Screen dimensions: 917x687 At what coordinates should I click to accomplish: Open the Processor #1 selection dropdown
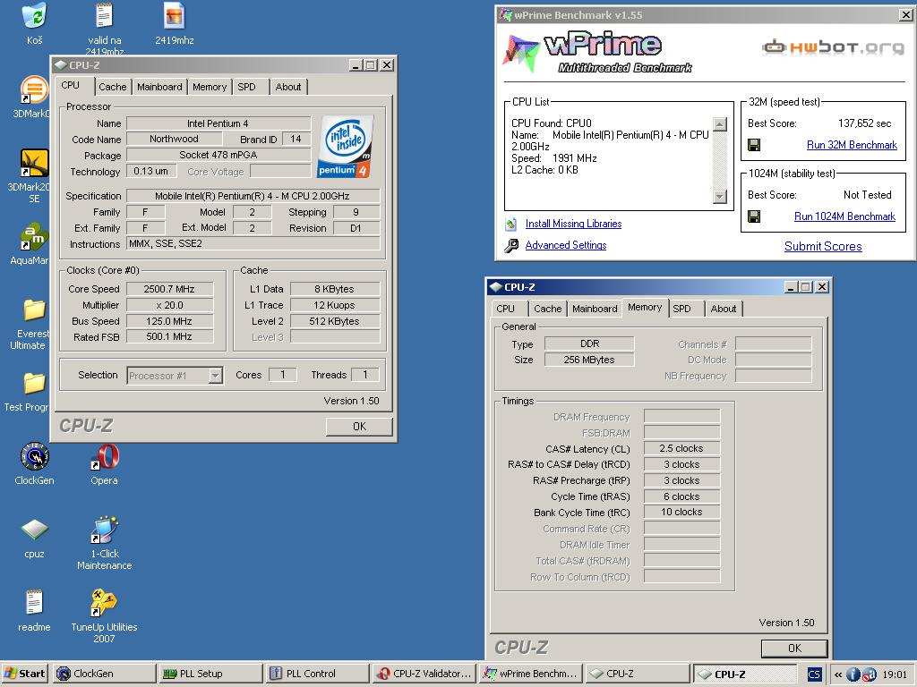point(216,376)
